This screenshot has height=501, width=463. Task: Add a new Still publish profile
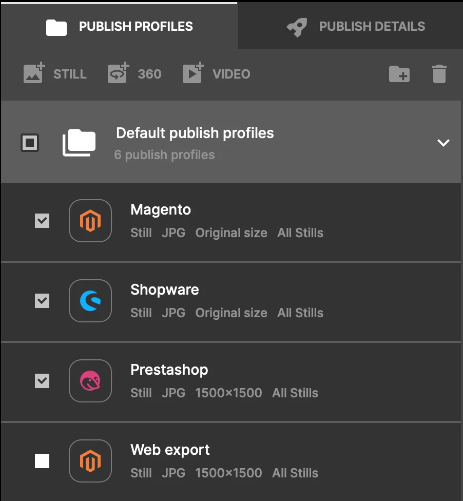(x=55, y=73)
